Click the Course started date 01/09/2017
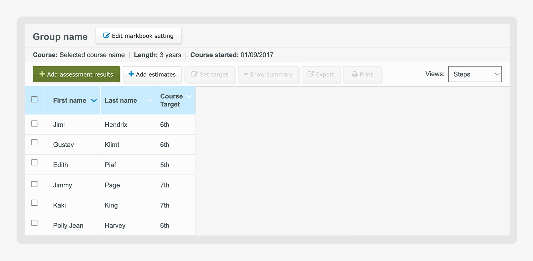Viewport: 533px width, 261px height. pyautogui.click(x=257, y=55)
